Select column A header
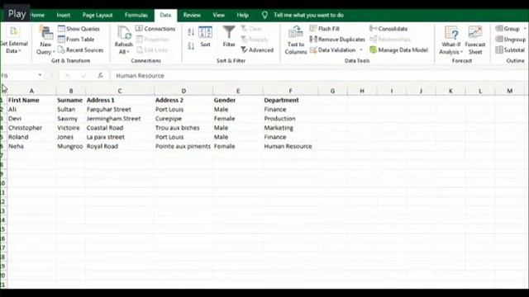The width and height of the screenshot is (529, 297). click(x=31, y=91)
